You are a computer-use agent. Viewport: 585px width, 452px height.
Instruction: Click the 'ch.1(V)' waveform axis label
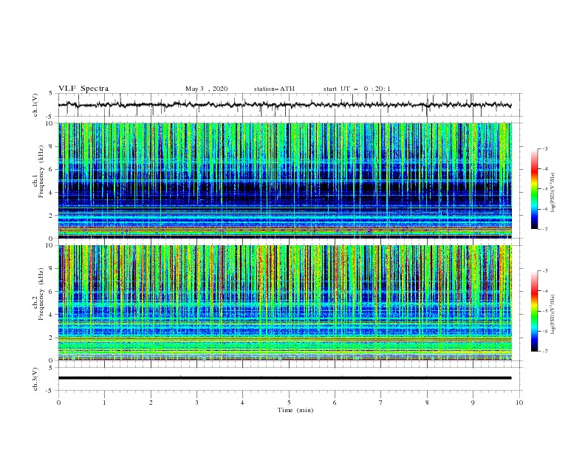(35, 105)
